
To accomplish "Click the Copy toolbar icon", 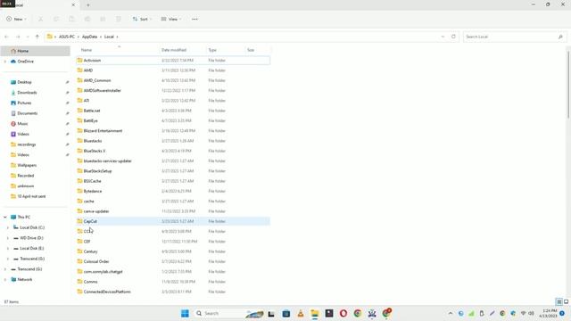I will (56, 19).
